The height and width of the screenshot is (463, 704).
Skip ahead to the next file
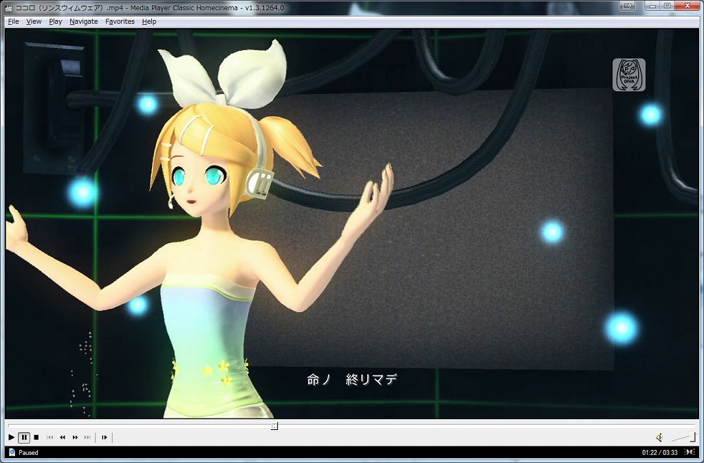(87, 437)
